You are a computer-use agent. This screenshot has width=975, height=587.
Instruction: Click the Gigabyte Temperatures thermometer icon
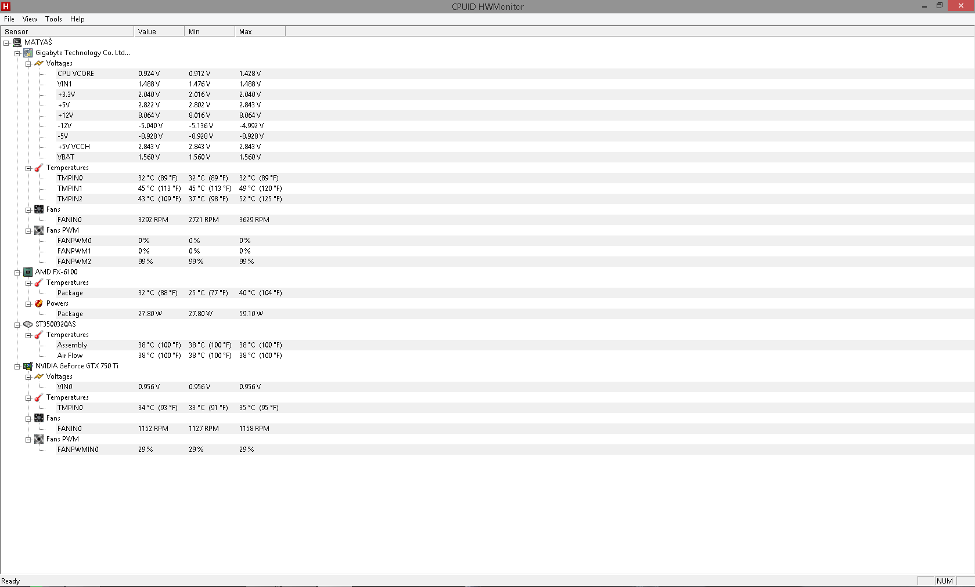pos(39,168)
